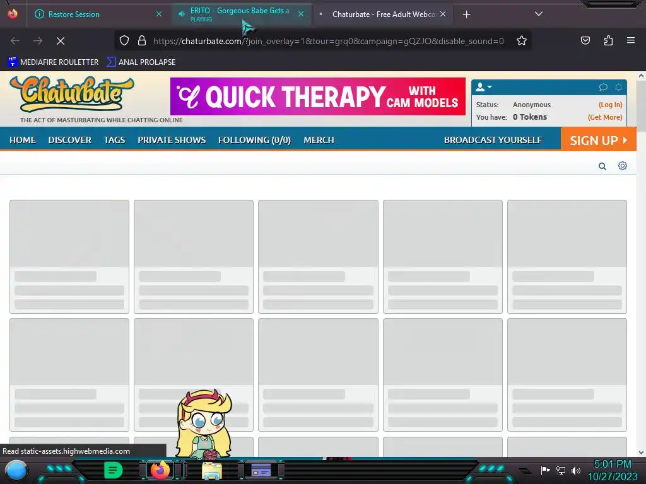View site security lock information

coord(142,41)
